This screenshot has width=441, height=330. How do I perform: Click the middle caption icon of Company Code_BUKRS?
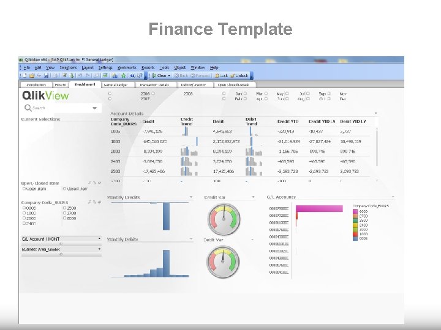coord(95,202)
